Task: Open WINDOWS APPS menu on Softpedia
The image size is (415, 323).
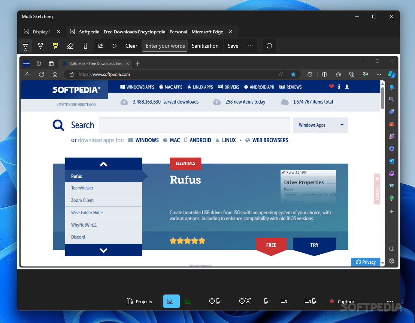Action: pyautogui.click(x=137, y=87)
